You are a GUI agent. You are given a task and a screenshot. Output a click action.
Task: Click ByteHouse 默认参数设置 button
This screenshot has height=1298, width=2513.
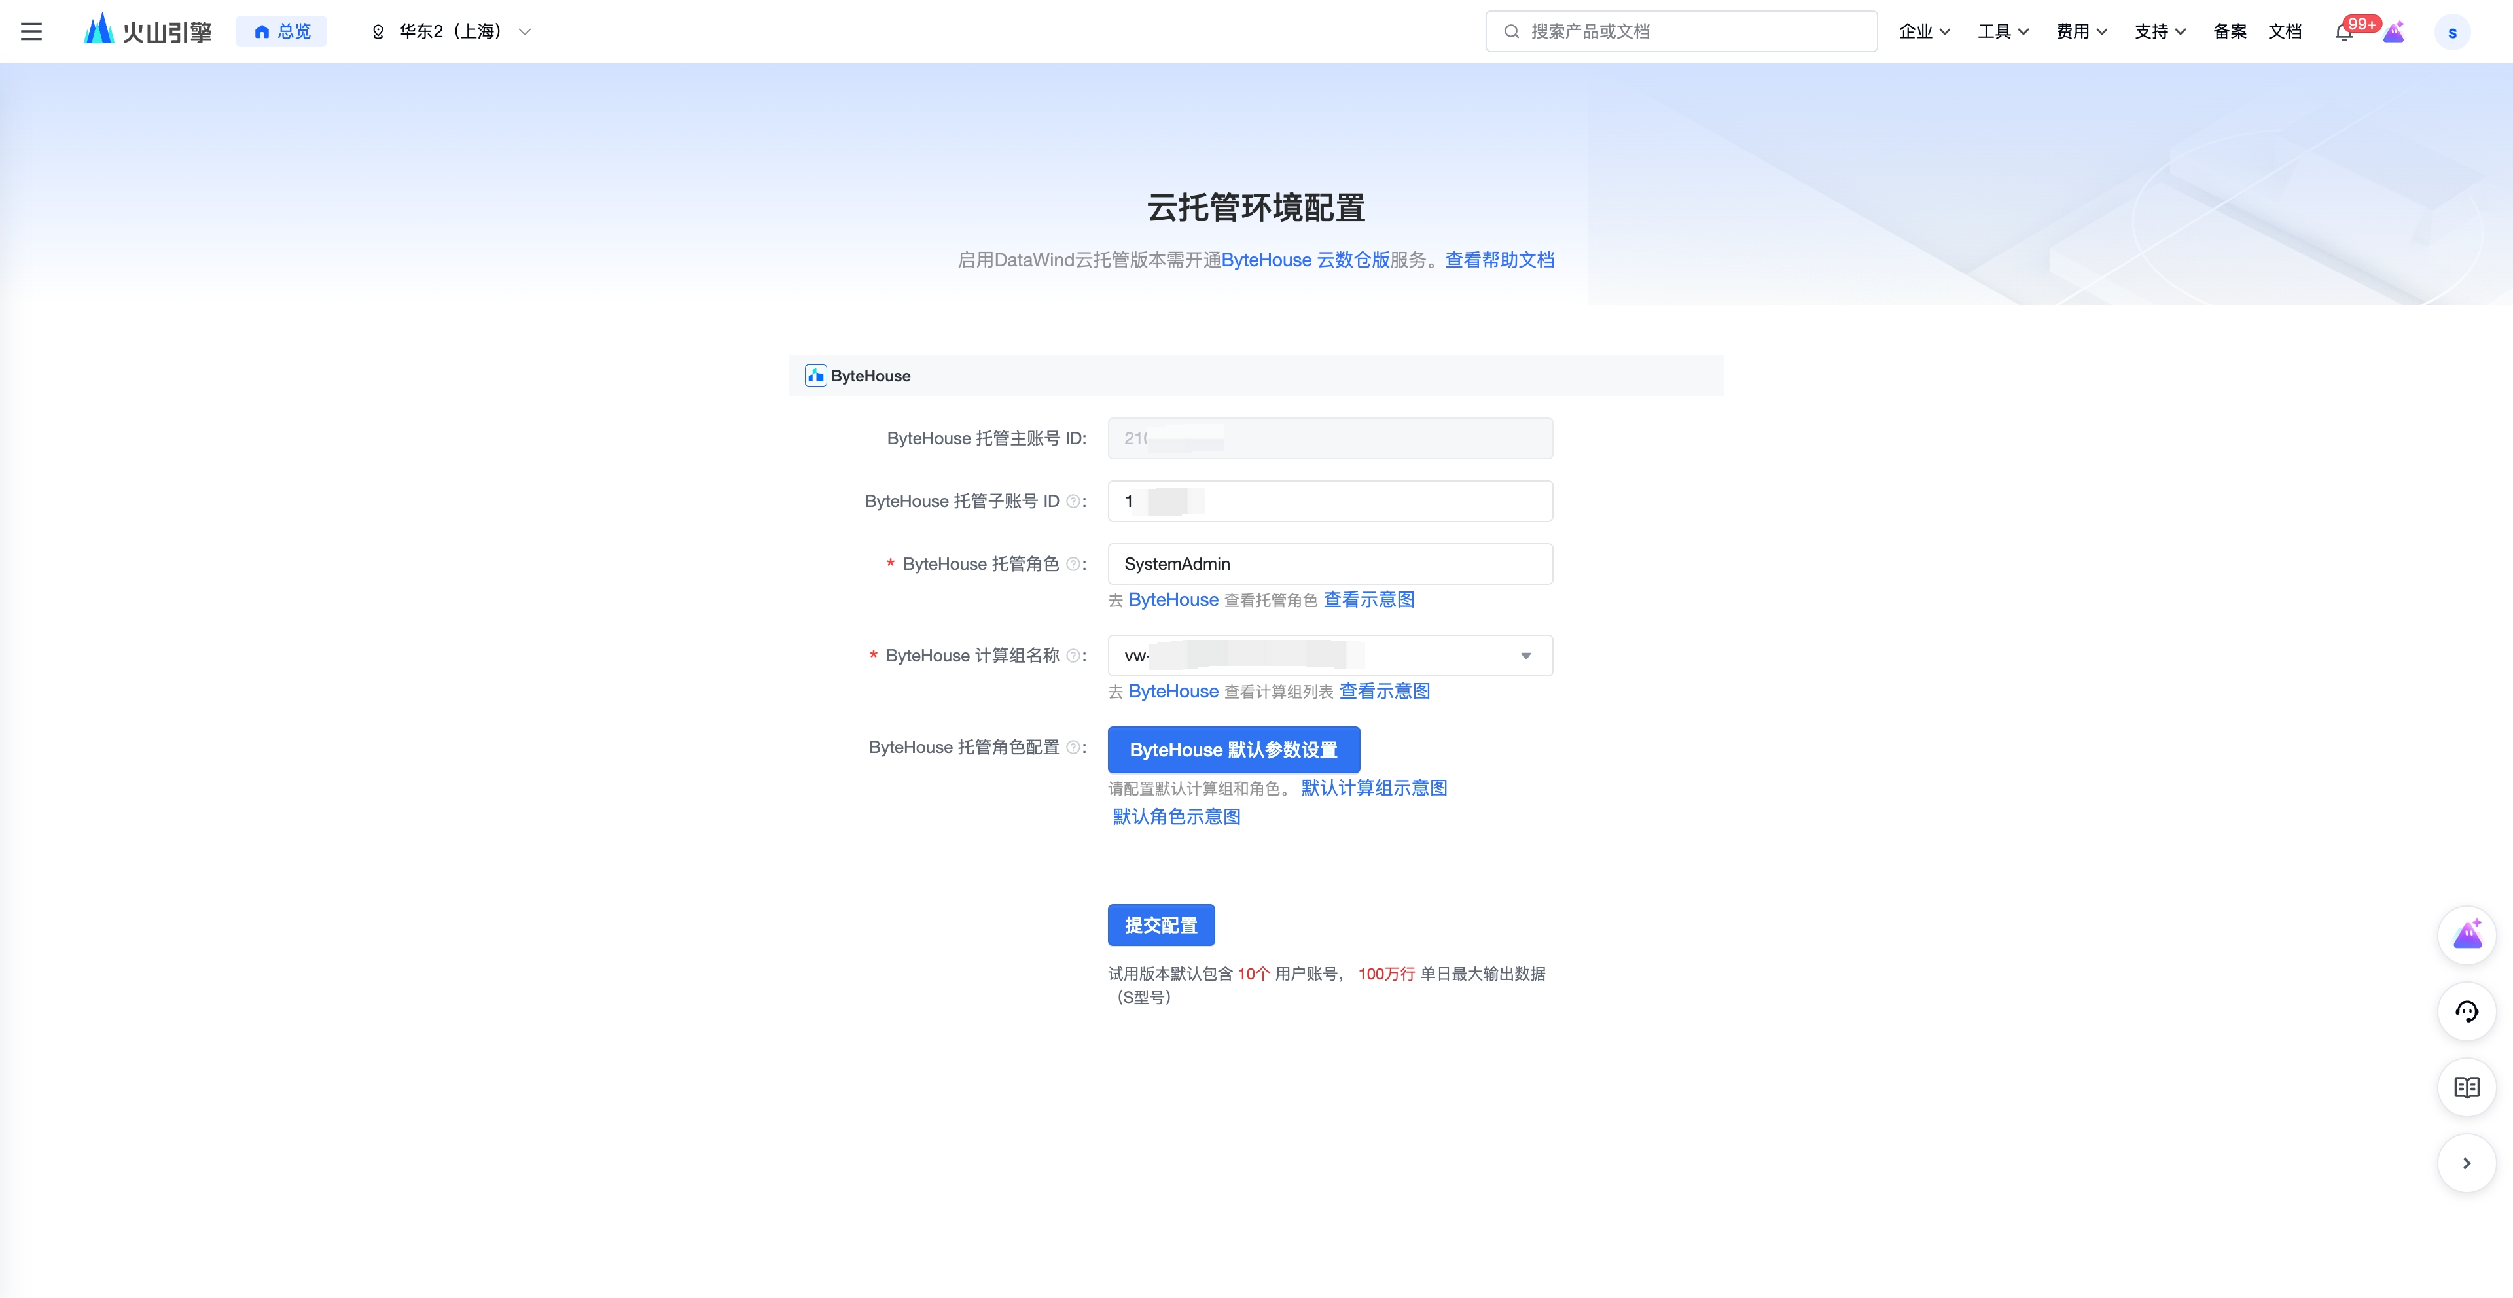1233,749
